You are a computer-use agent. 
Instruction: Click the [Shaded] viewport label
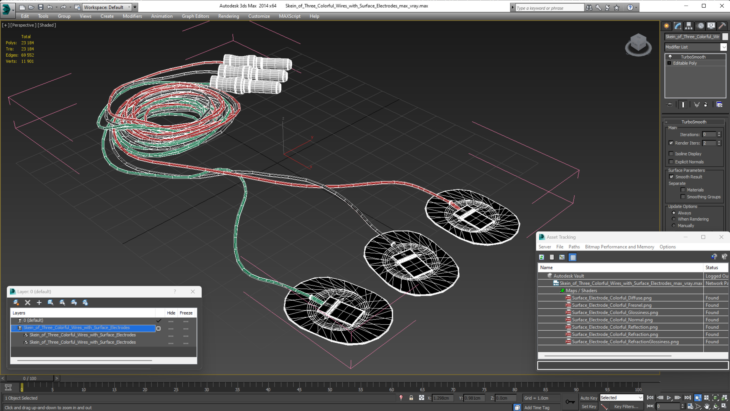pos(47,25)
